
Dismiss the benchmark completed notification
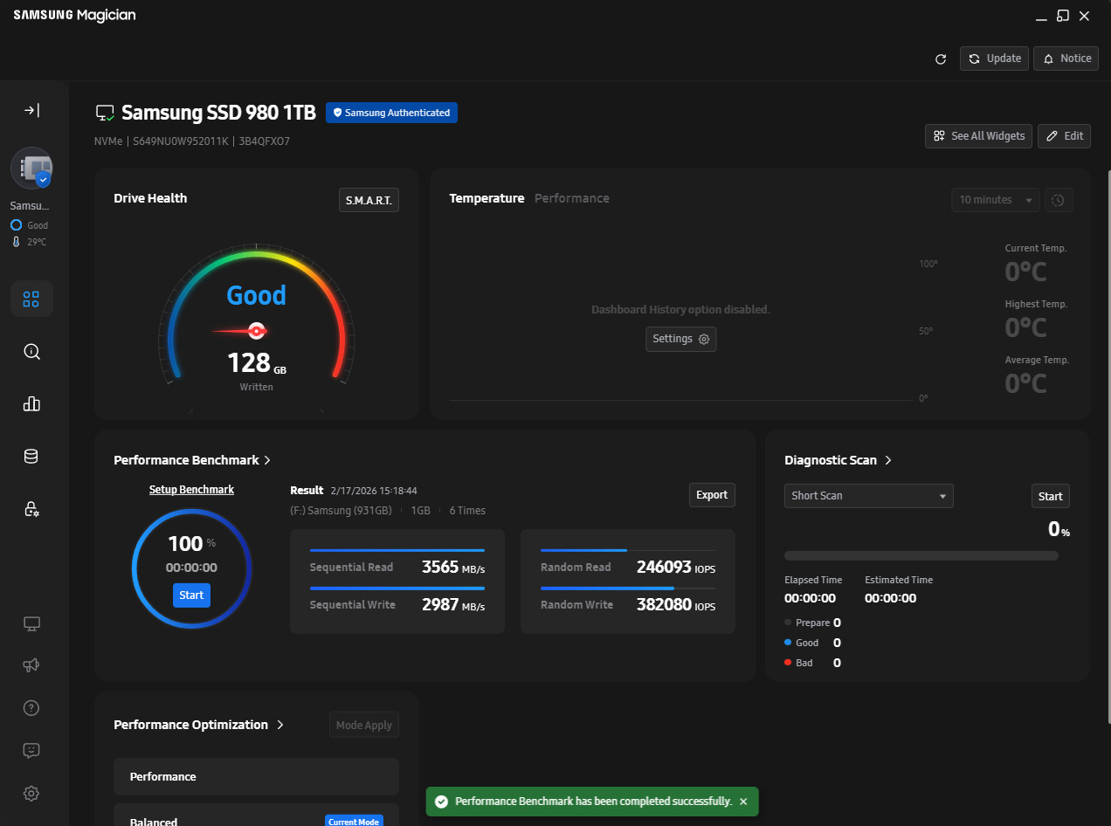pyautogui.click(x=743, y=802)
